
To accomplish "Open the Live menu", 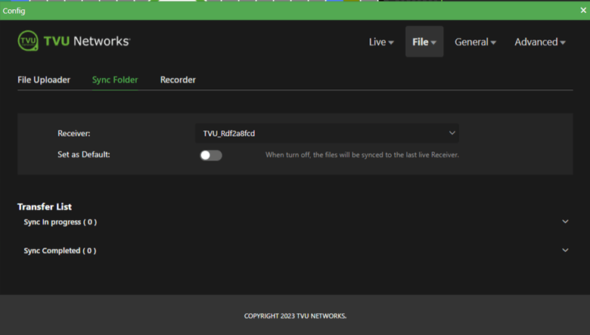I will [381, 42].
